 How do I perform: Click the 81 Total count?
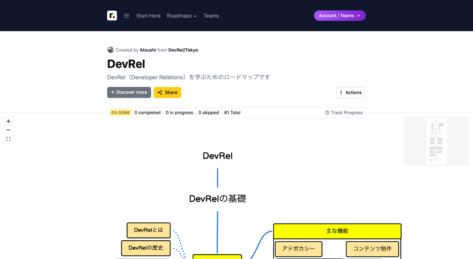(232, 113)
